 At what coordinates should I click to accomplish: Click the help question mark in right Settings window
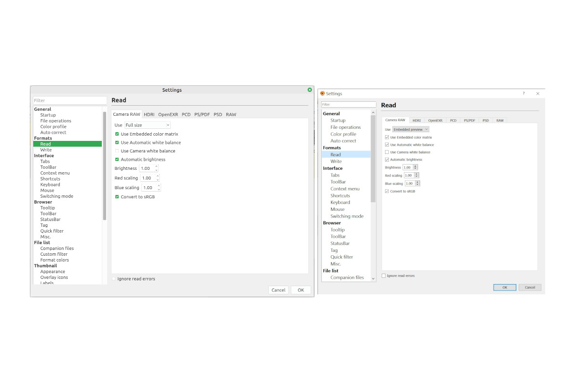524,94
